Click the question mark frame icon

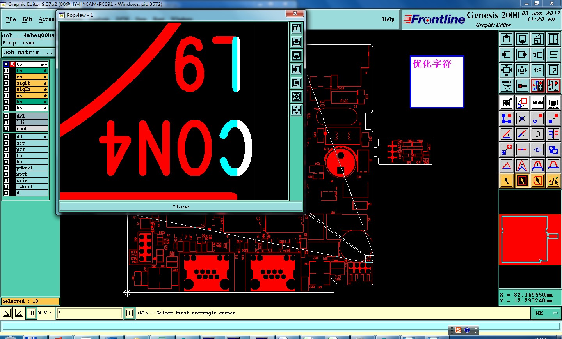[x=553, y=70]
